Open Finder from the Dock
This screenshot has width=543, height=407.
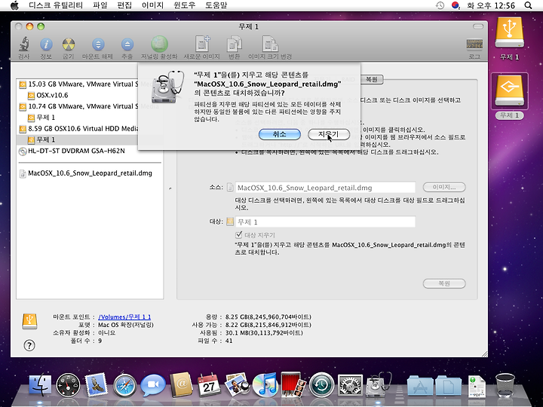click(x=40, y=384)
